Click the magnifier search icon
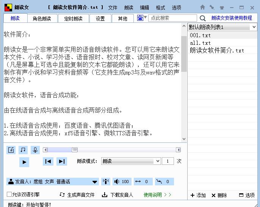260x207 pixels. 203,18
